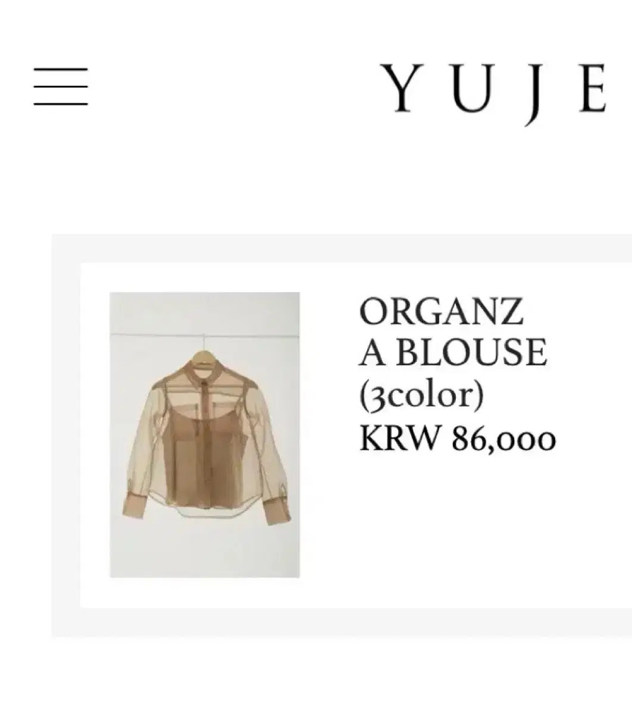Open the organza blouse product thumbnail

205,434
